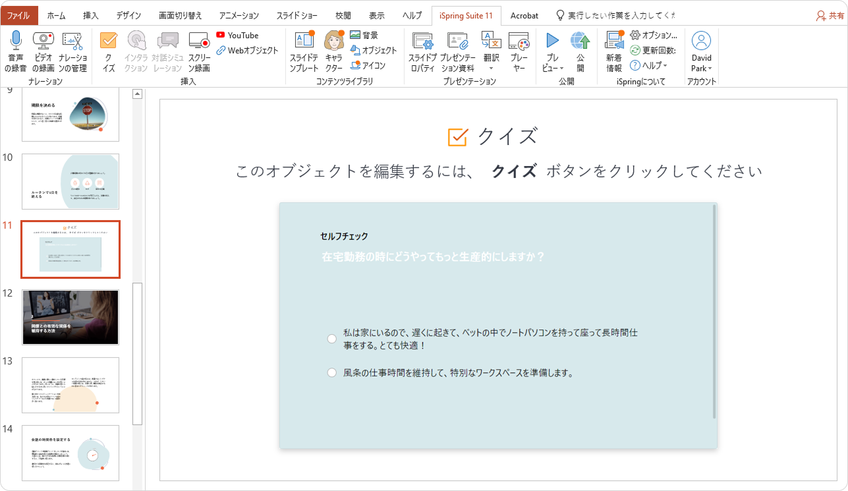The width and height of the screenshot is (848, 491).
Task: Click the オプション settings button
Action: pyautogui.click(x=653, y=36)
